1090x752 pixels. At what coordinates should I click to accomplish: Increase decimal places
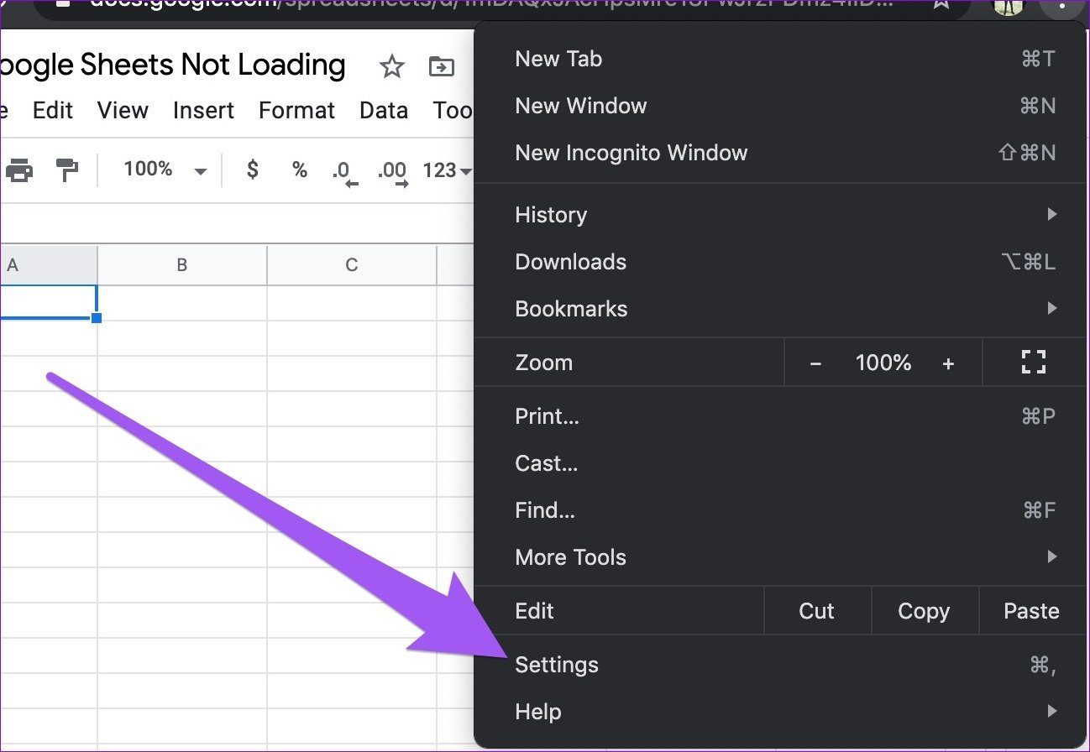[390, 170]
